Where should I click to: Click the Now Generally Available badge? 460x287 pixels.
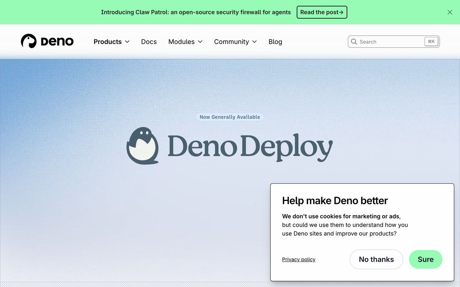coord(230,117)
